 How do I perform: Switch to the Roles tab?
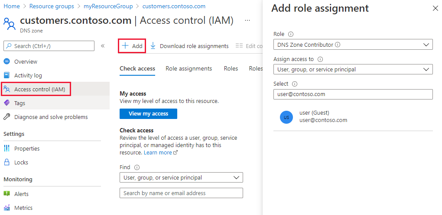click(231, 68)
